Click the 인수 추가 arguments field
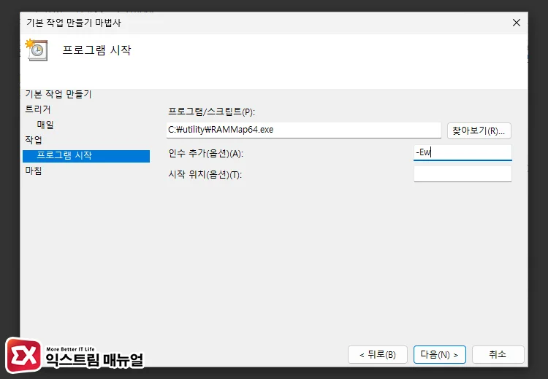 [463, 153]
